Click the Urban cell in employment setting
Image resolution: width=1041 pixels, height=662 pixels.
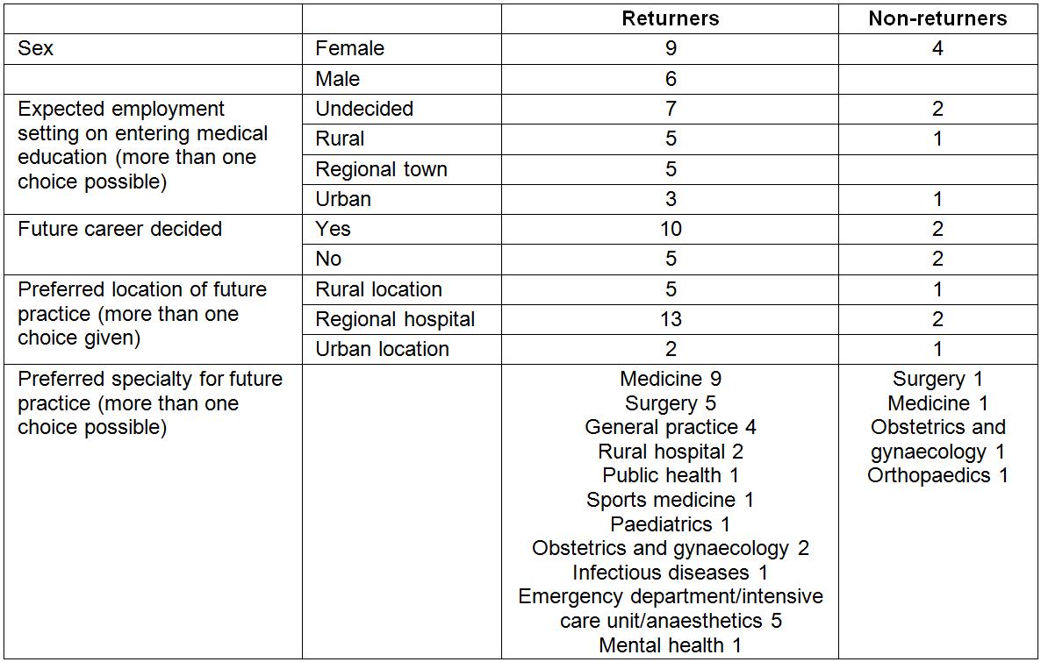click(343, 199)
